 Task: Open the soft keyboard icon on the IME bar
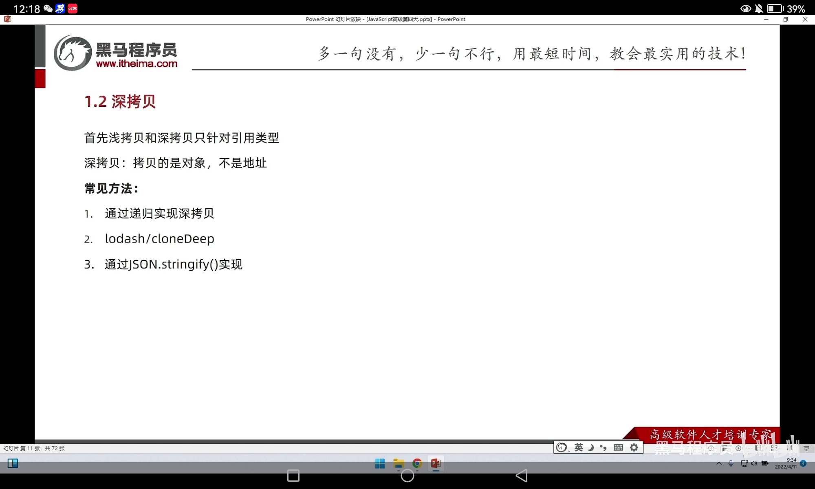pos(618,447)
